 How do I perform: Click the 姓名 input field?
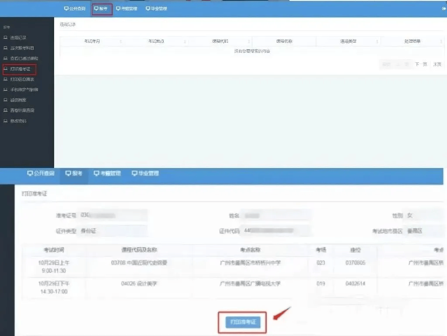click(276, 216)
